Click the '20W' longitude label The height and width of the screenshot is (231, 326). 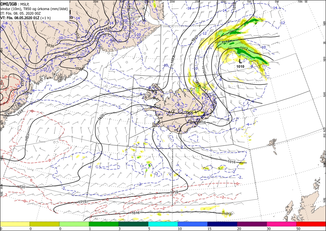(172, 2)
